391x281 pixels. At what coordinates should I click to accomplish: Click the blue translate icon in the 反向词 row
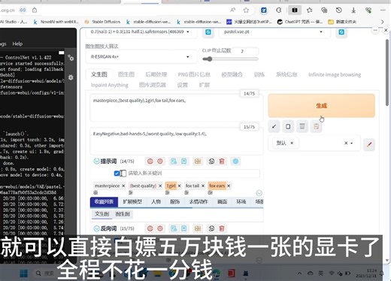tap(174, 228)
